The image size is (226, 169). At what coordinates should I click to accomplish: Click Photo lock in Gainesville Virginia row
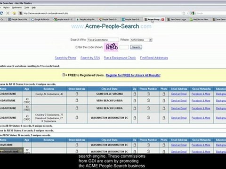[x=164, y=94]
